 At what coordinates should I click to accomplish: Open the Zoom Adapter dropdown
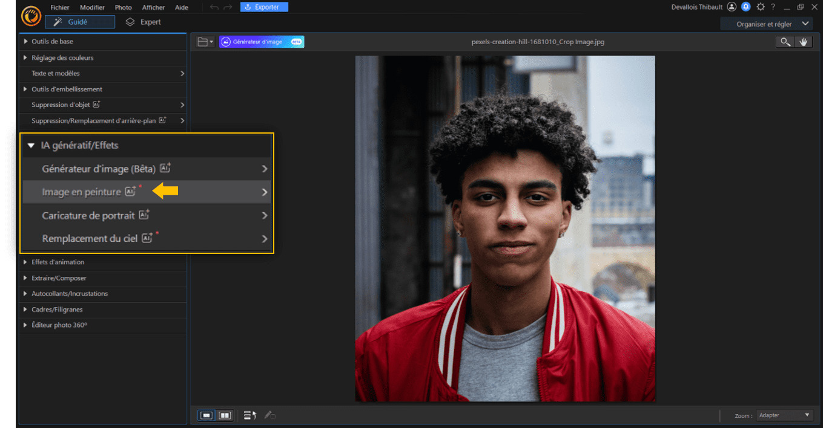click(x=784, y=415)
